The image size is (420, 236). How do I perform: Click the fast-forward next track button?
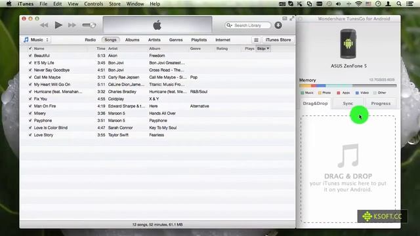click(x=72, y=25)
